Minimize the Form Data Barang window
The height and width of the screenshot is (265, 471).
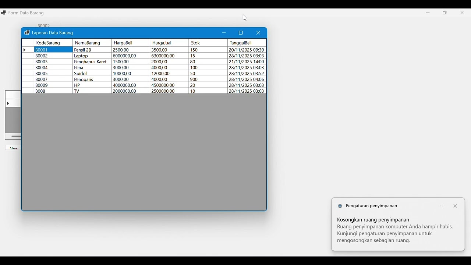pyautogui.click(x=428, y=13)
